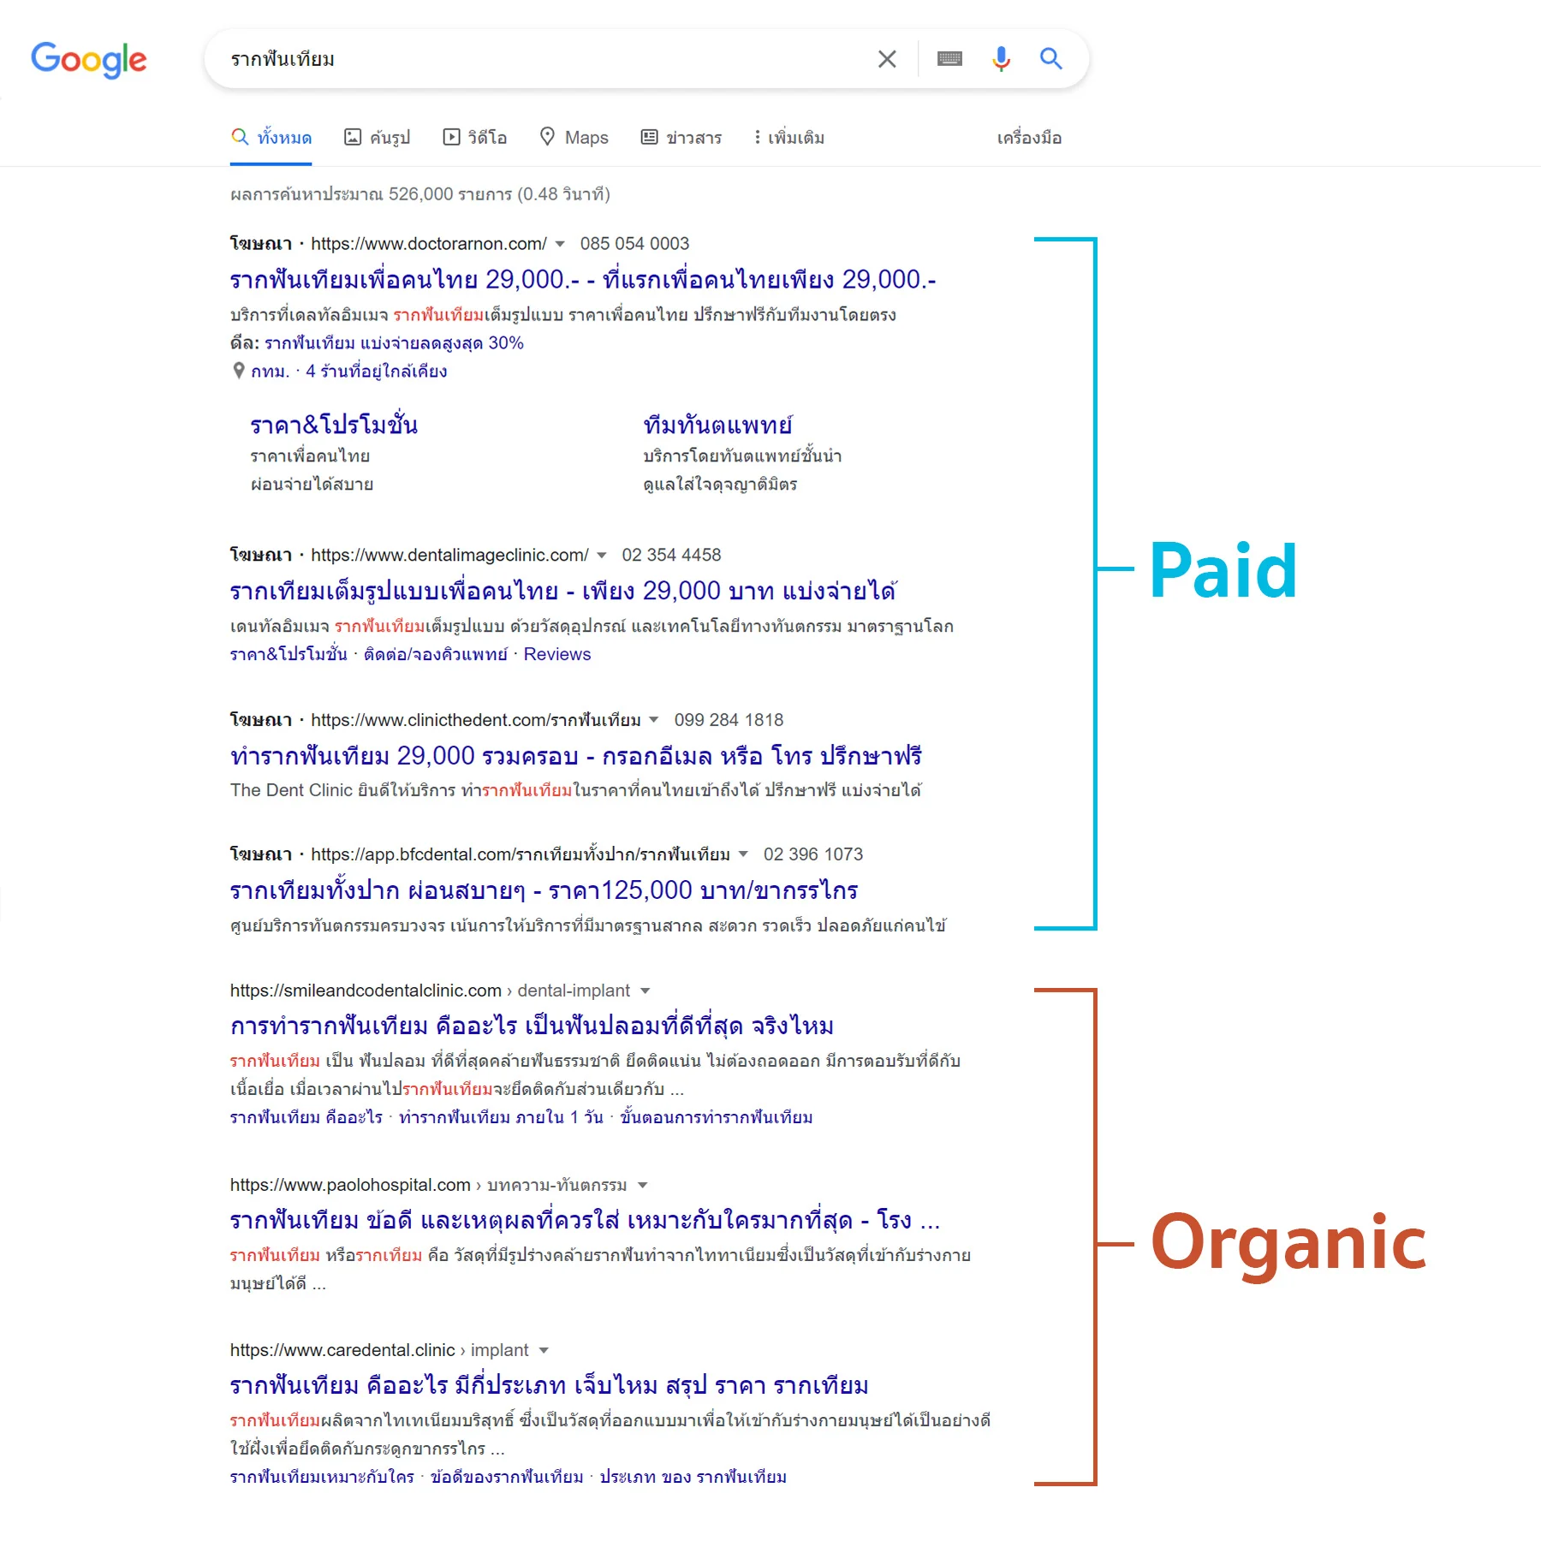Click result count text ผลการค้นหาประมาณ 526,000 รายการ
The height and width of the screenshot is (1541, 1541).
point(371,194)
